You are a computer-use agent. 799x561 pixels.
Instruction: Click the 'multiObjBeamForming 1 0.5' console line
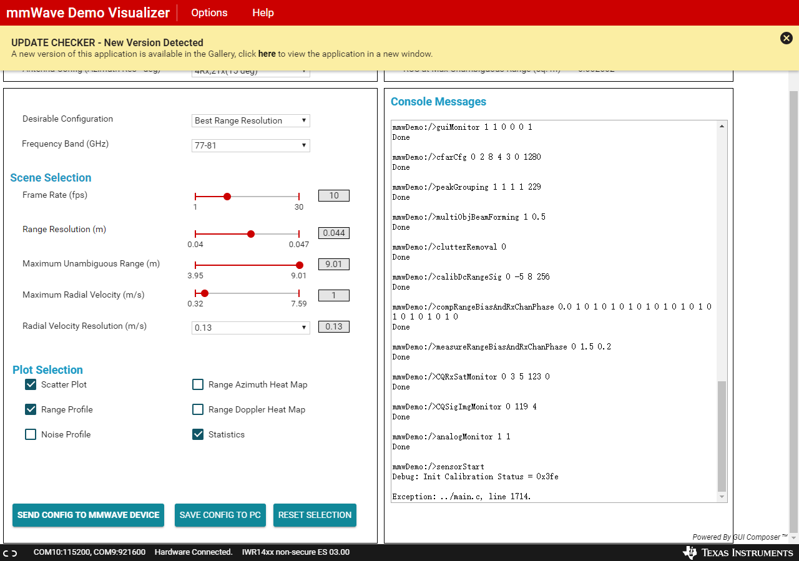(469, 217)
